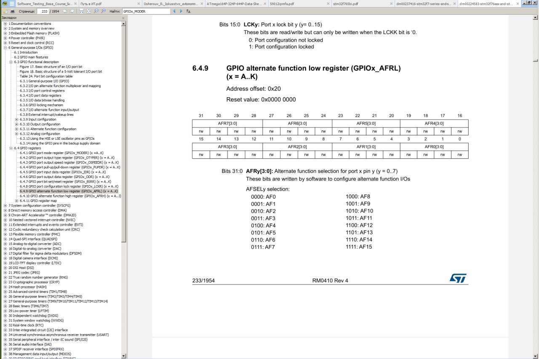Expand 6.3.12 Analog configuration node
This screenshot has height=359, width=539.
point(16,134)
